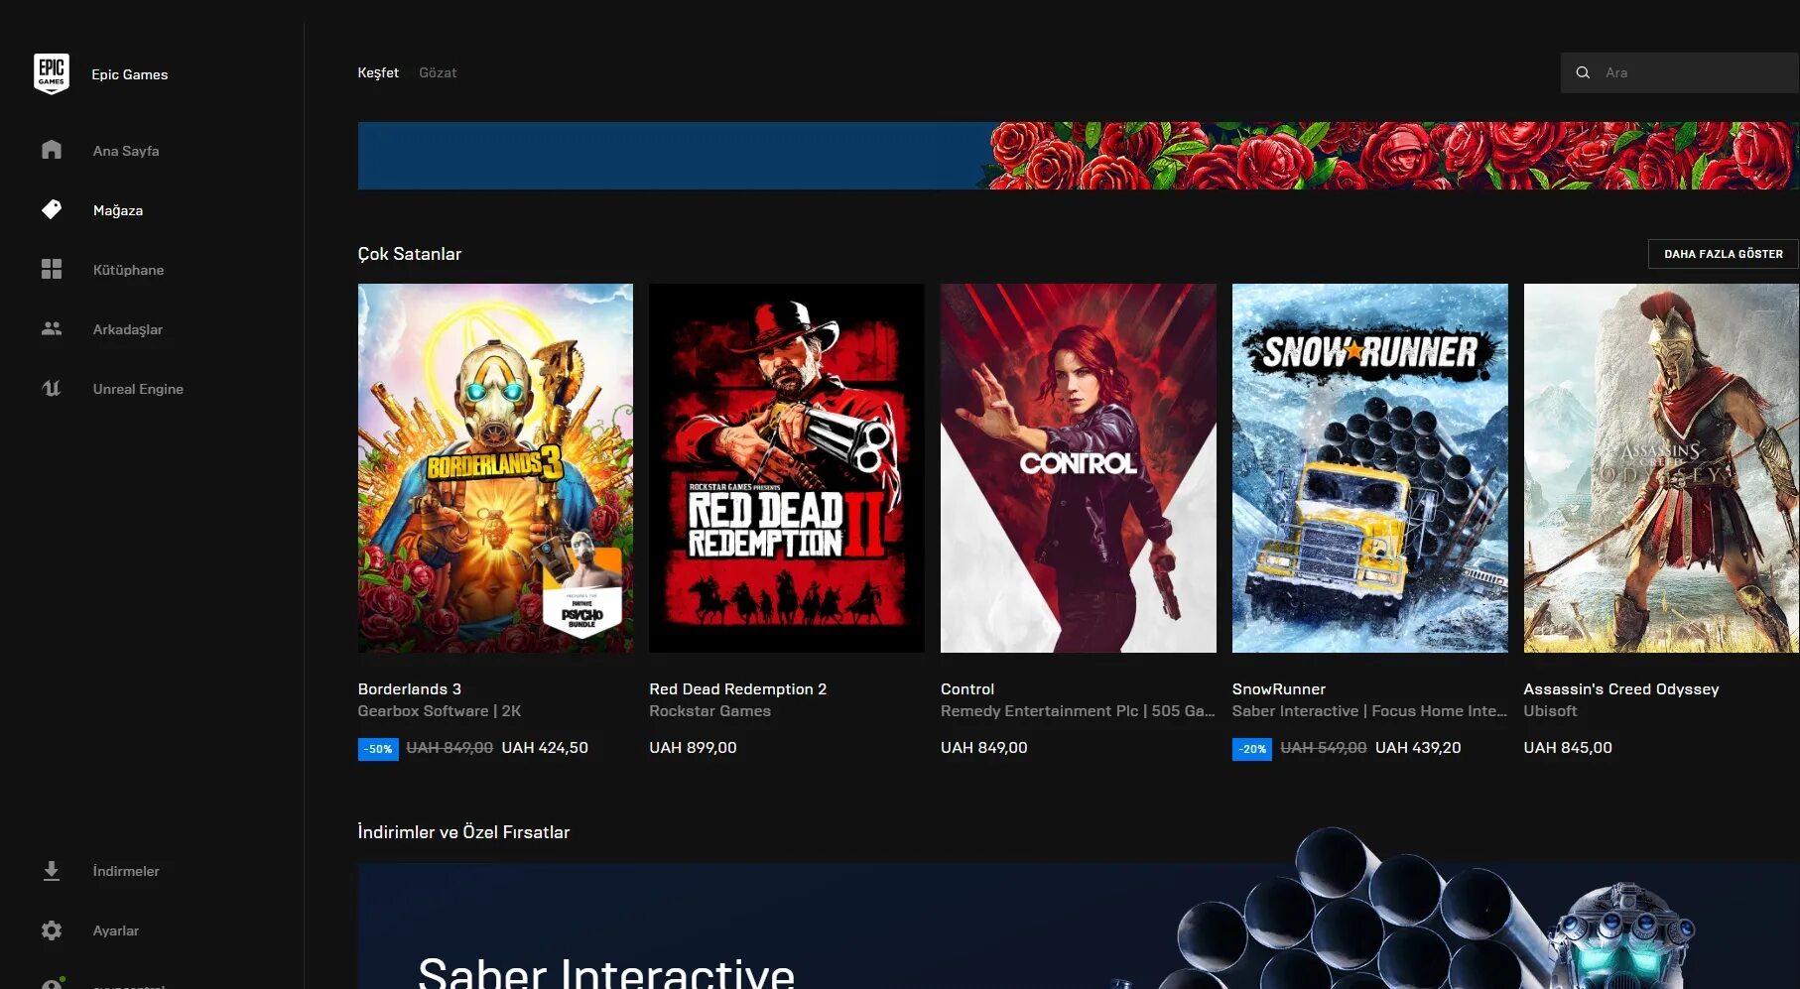Open the Arkadaşlar friends icon
The height and width of the screenshot is (989, 1800).
tap(52, 328)
